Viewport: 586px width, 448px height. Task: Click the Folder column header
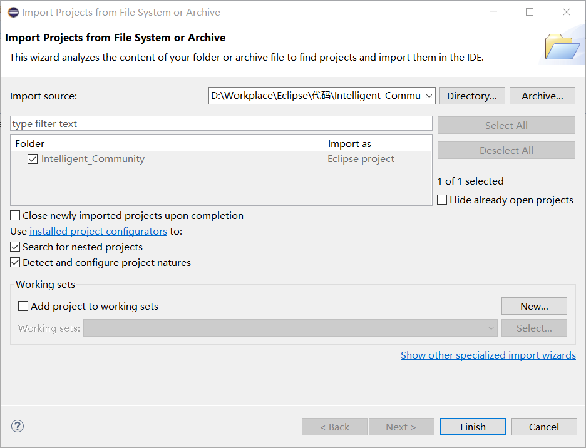[30, 144]
